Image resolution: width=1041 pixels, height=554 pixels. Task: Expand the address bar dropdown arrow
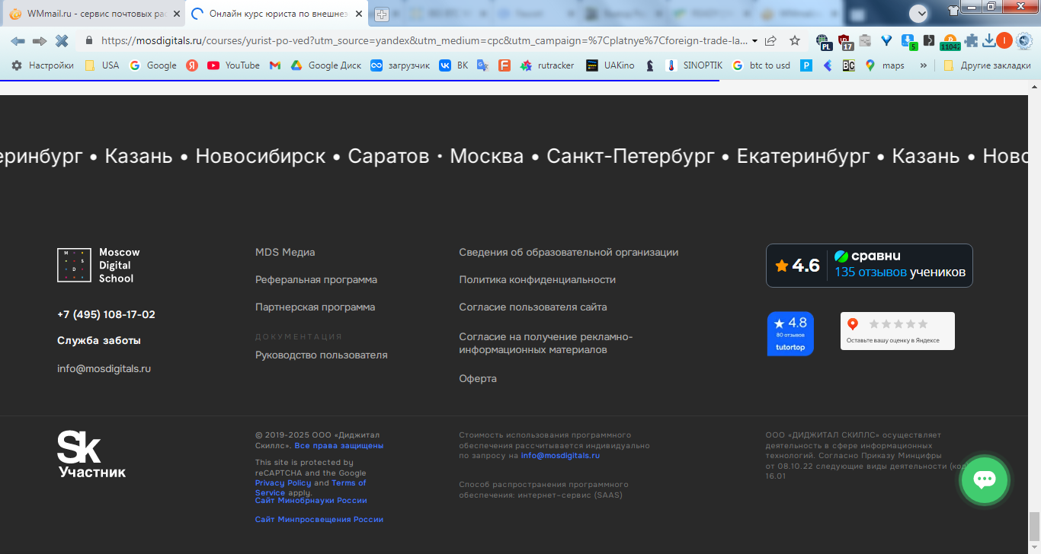coord(754,40)
